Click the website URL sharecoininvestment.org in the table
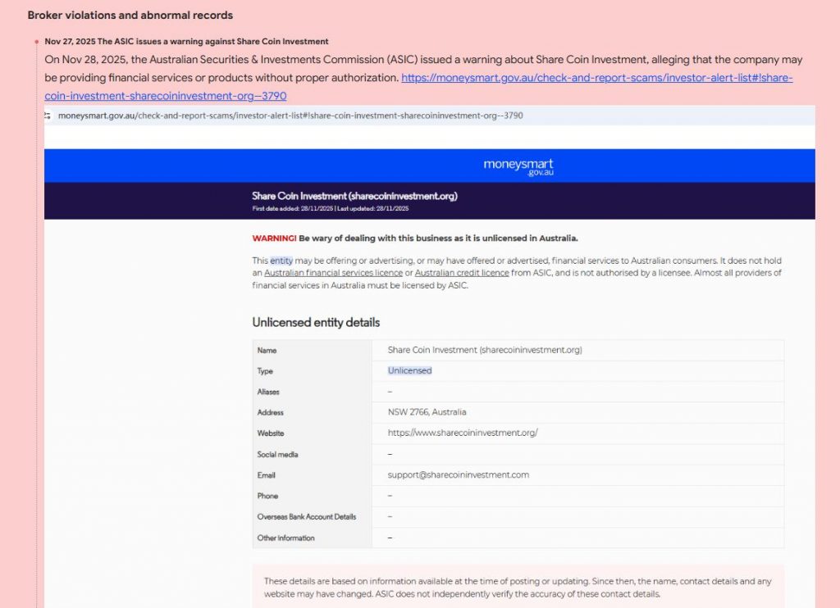The height and width of the screenshot is (608, 840). tap(463, 433)
